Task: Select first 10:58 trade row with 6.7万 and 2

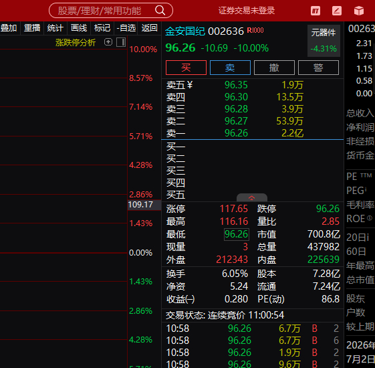Action: click(x=253, y=329)
